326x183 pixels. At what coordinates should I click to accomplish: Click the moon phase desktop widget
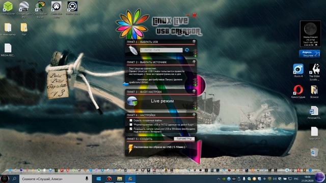click(x=310, y=34)
